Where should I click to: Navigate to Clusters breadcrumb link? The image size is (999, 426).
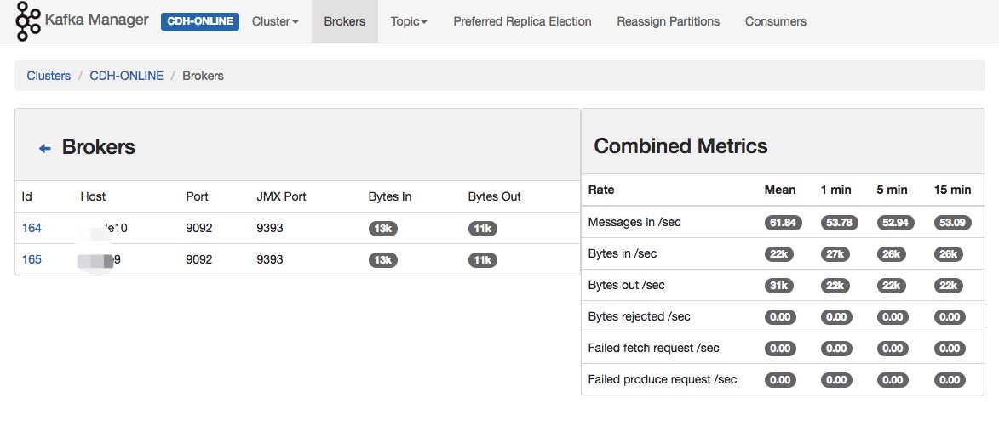[x=49, y=76]
